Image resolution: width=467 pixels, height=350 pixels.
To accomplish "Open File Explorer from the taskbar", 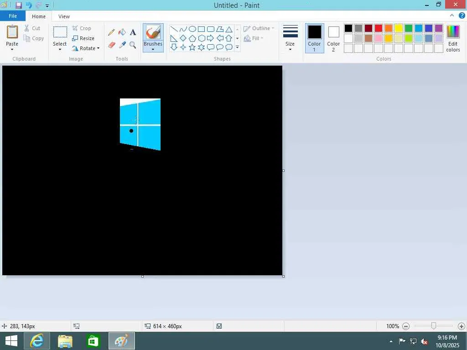I will [x=65, y=341].
